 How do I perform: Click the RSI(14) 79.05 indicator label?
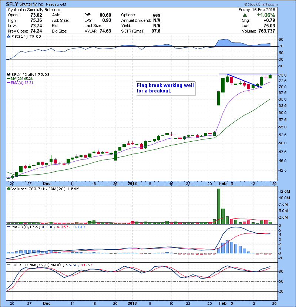click(x=26, y=36)
